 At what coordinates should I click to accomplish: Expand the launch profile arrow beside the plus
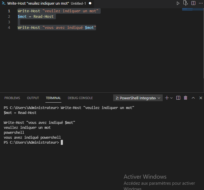click(171, 98)
